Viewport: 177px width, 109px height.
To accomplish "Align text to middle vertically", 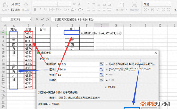I will (x=94, y=4).
